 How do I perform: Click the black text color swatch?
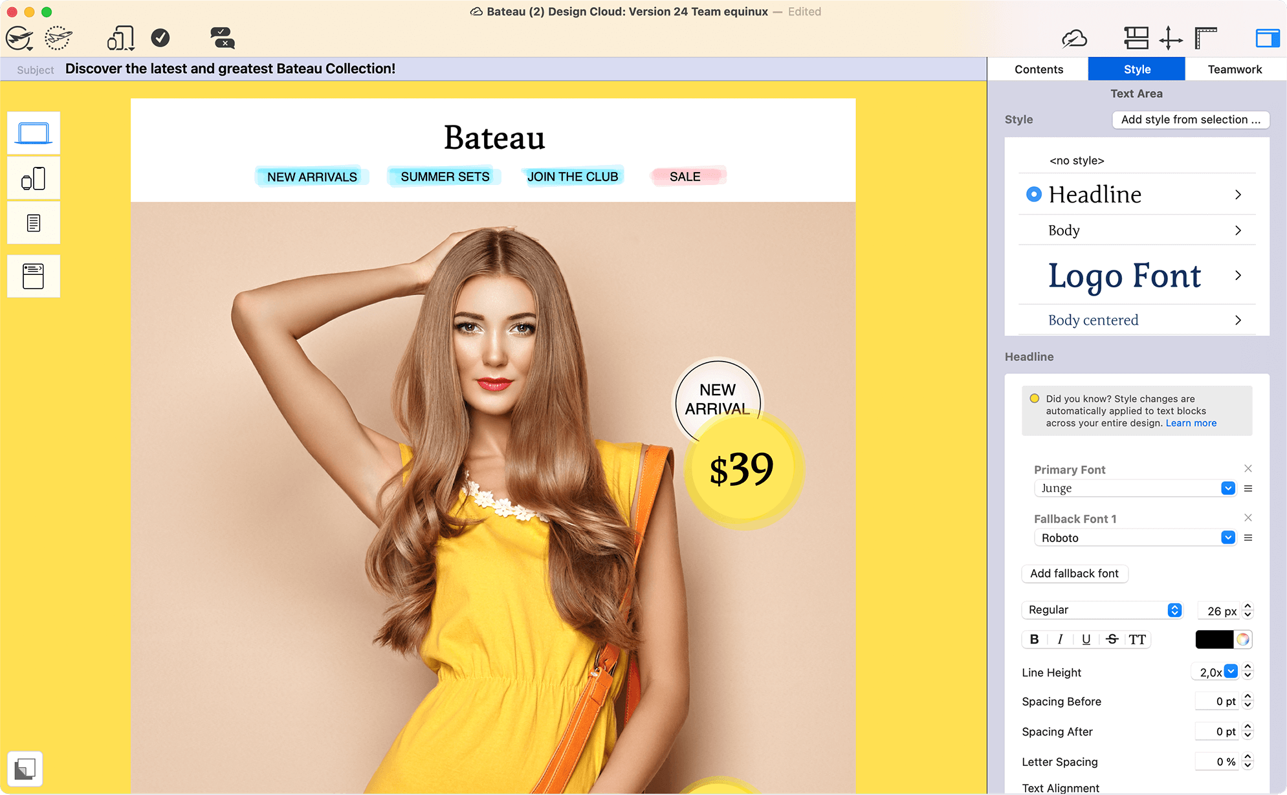click(x=1215, y=639)
